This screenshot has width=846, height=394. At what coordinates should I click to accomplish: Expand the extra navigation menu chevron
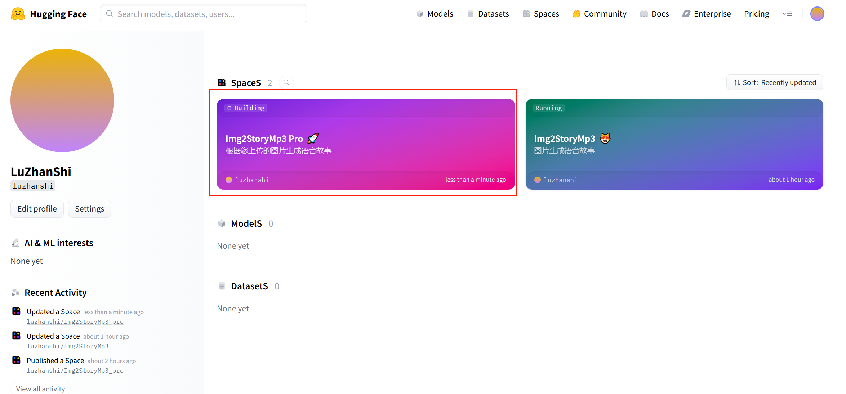[x=787, y=14]
